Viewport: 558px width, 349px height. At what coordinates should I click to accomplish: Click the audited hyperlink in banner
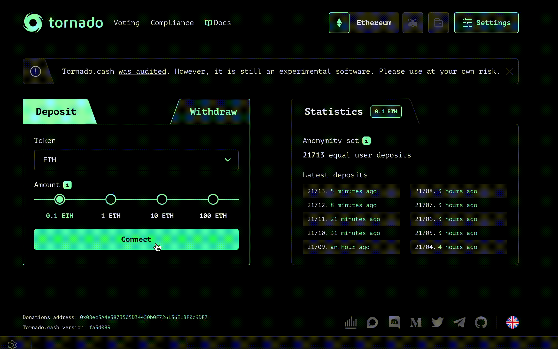pyautogui.click(x=142, y=71)
